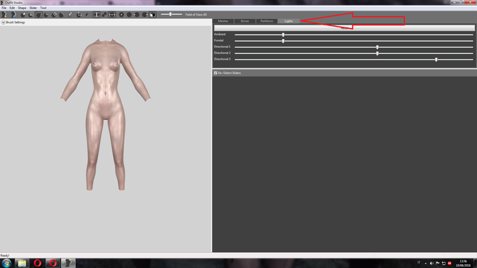This screenshot has width=477, height=268.
Task: Click the 'Directional 3' label text
Action: [222, 59]
